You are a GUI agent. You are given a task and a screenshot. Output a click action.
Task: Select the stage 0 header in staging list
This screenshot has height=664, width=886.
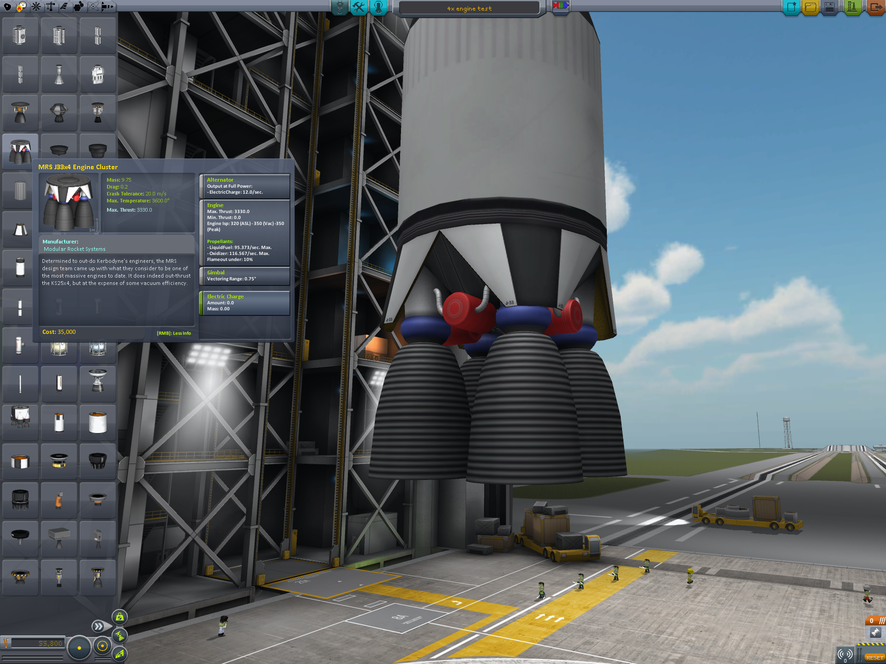click(875, 621)
